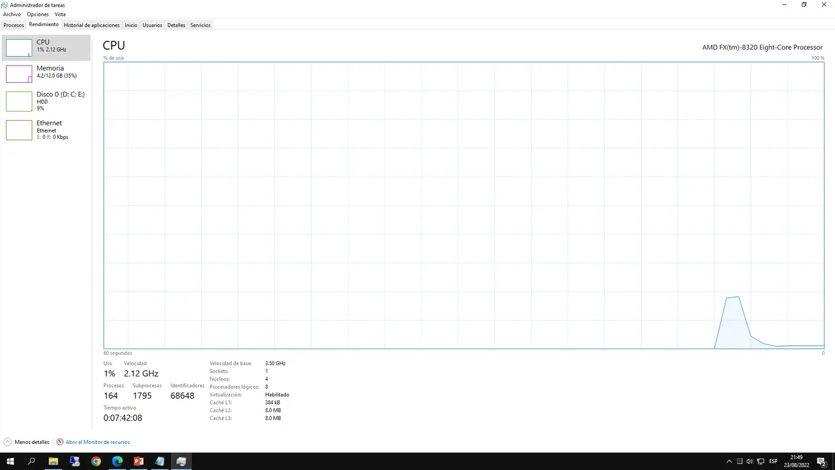Open the Vista menu
Viewport: 835px width, 470px height.
coord(60,14)
